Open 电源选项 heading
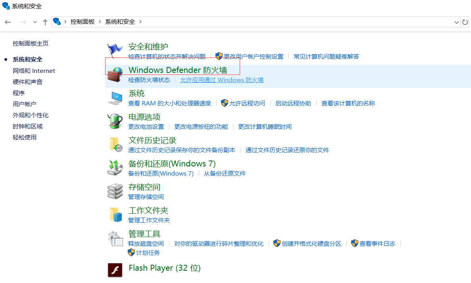 pos(144,117)
